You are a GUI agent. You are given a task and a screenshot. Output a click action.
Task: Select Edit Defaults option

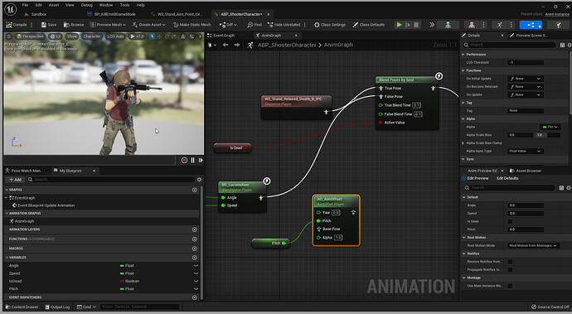507,178
